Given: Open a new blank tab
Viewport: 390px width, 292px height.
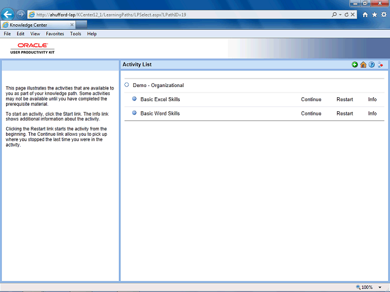Looking at the screenshot, I should [82, 25].
